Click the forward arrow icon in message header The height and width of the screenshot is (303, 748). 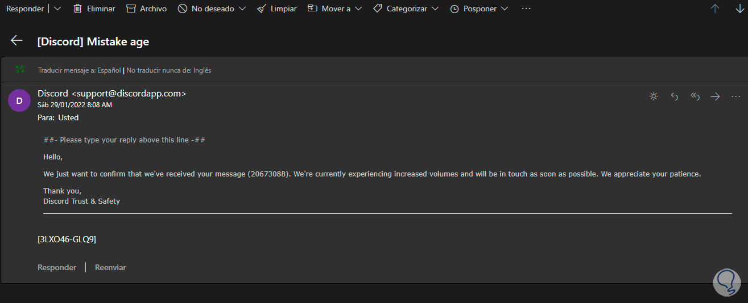(x=715, y=96)
